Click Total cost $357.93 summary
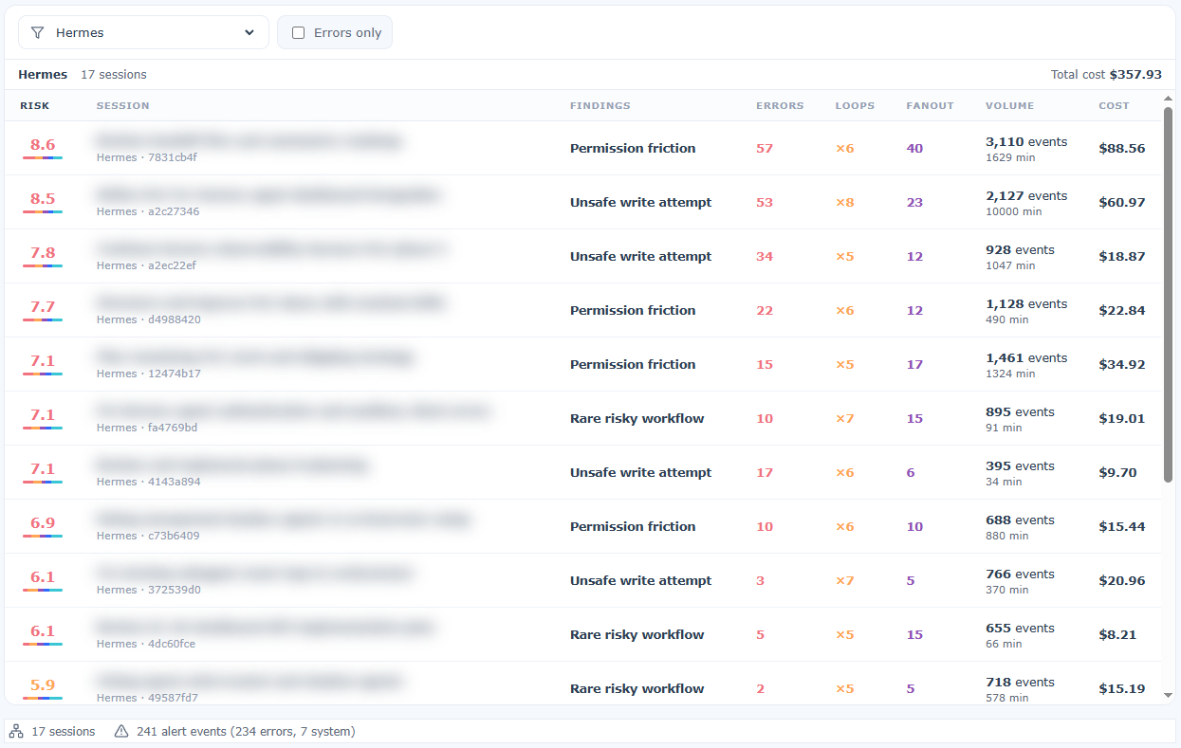Image resolution: width=1181 pixels, height=748 pixels. pyautogui.click(x=1106, y=74)
